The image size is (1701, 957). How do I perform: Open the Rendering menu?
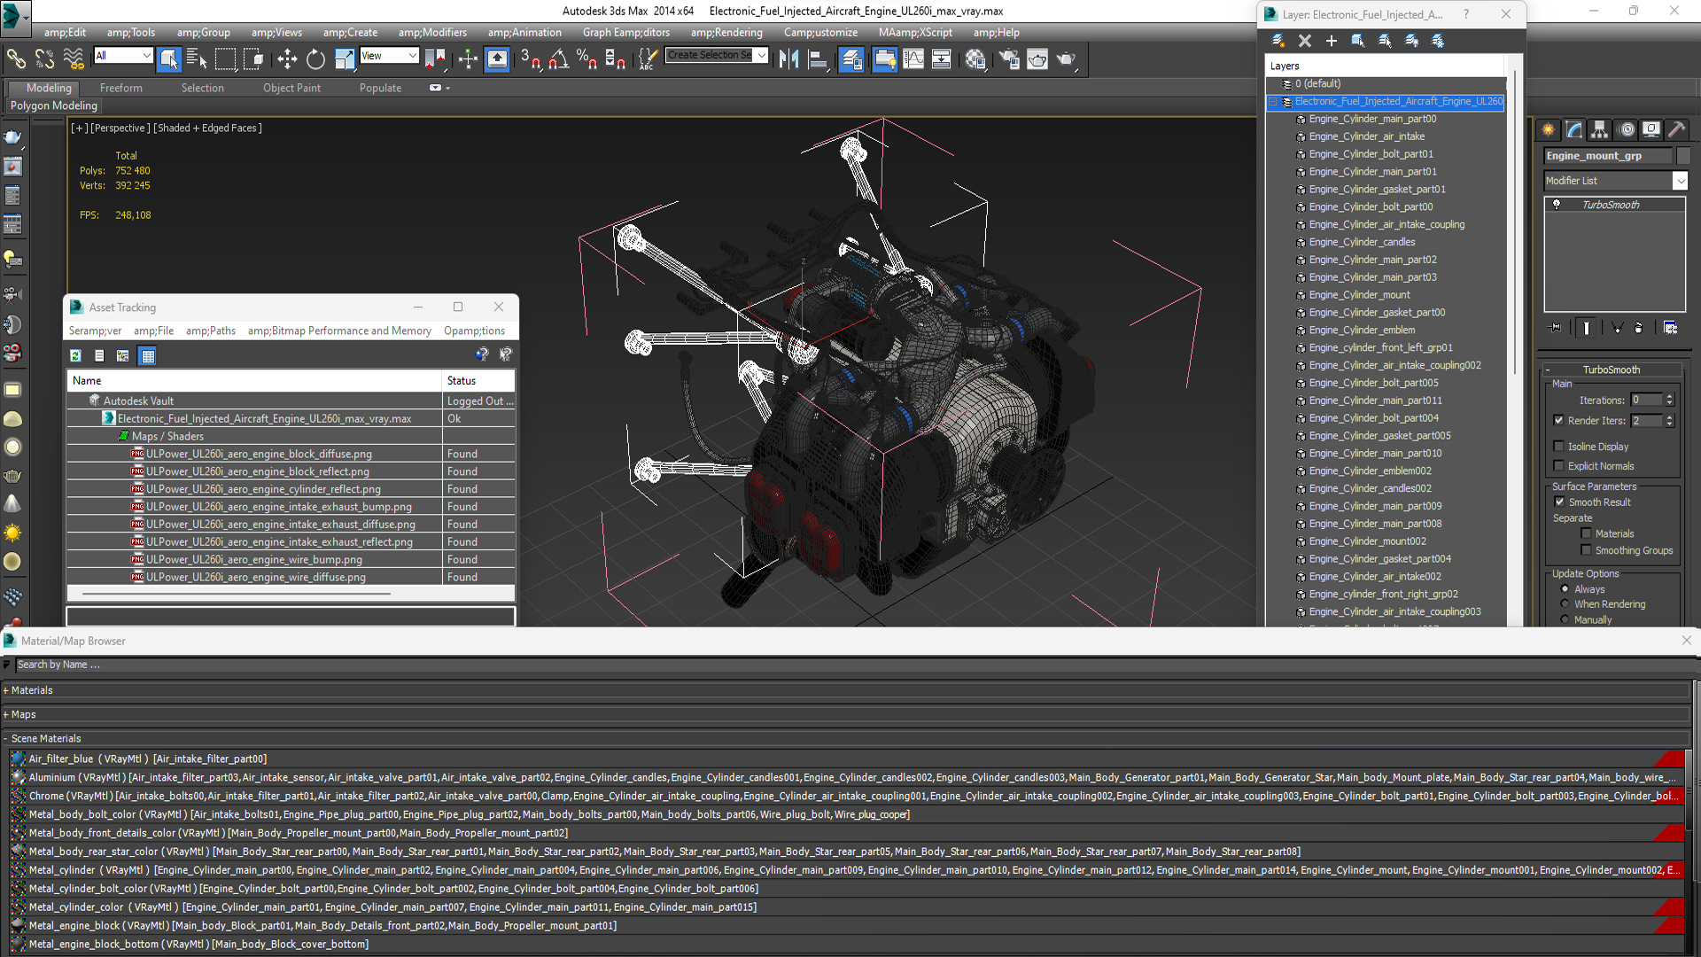pos(726,33)
